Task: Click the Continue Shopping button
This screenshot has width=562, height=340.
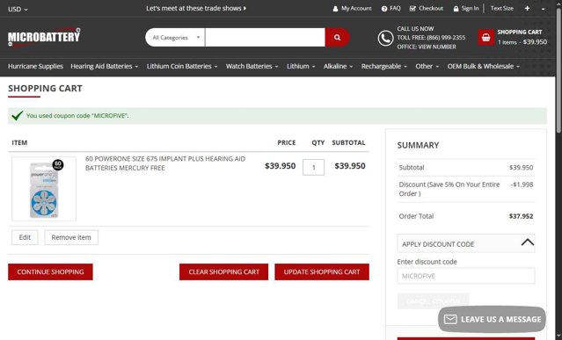Action: (50, 272)
